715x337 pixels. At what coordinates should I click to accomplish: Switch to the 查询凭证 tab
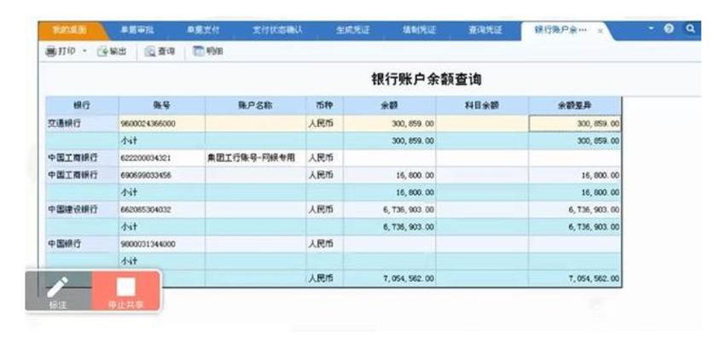click(x=485, y=31)
